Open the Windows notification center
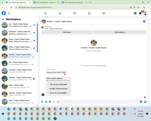151x121 pixels. tap(147, 114)
